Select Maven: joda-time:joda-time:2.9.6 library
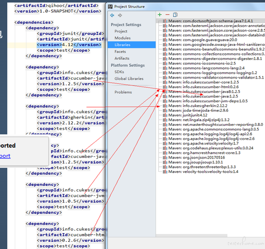265x249 pixels. coord(198,110)
